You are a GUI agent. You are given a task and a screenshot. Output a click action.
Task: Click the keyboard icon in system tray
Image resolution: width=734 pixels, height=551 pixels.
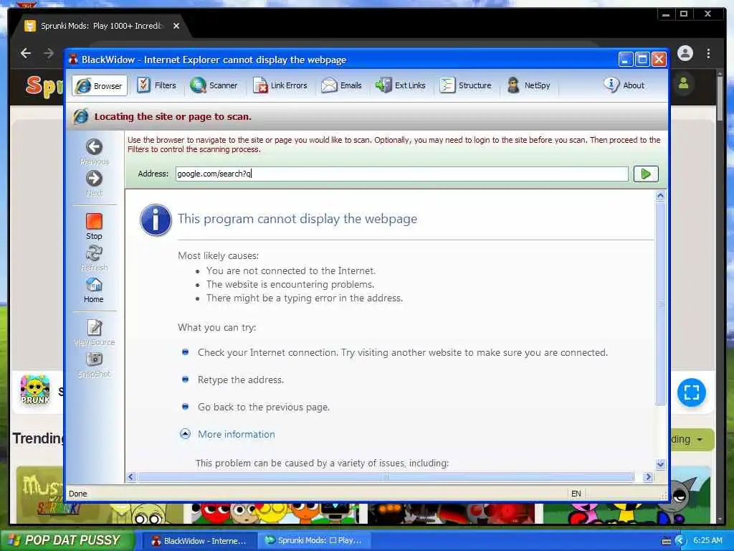[x=667, y=541]
